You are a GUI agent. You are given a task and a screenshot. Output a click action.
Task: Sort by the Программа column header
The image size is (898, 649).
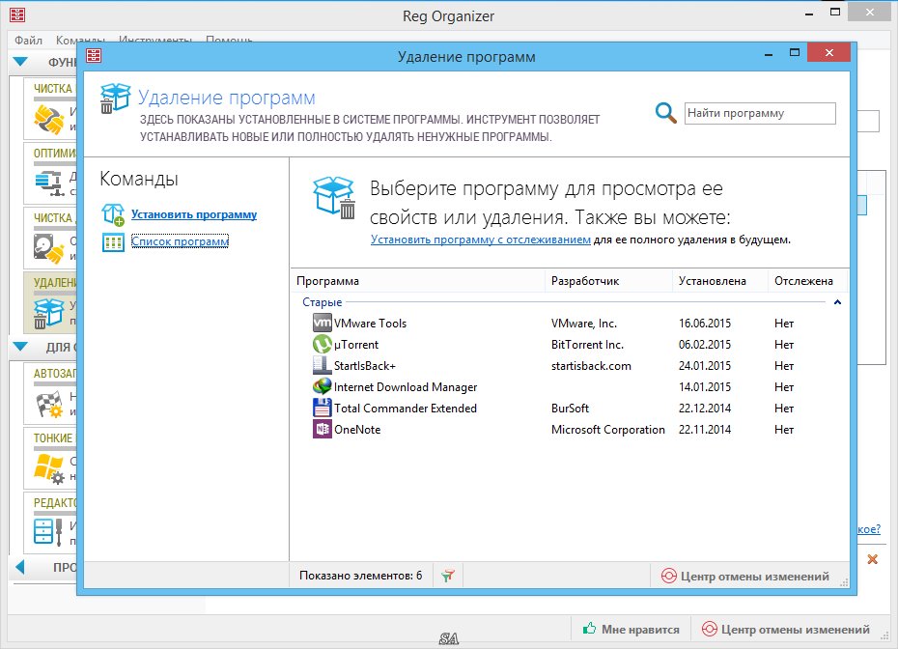coord(417,281)
